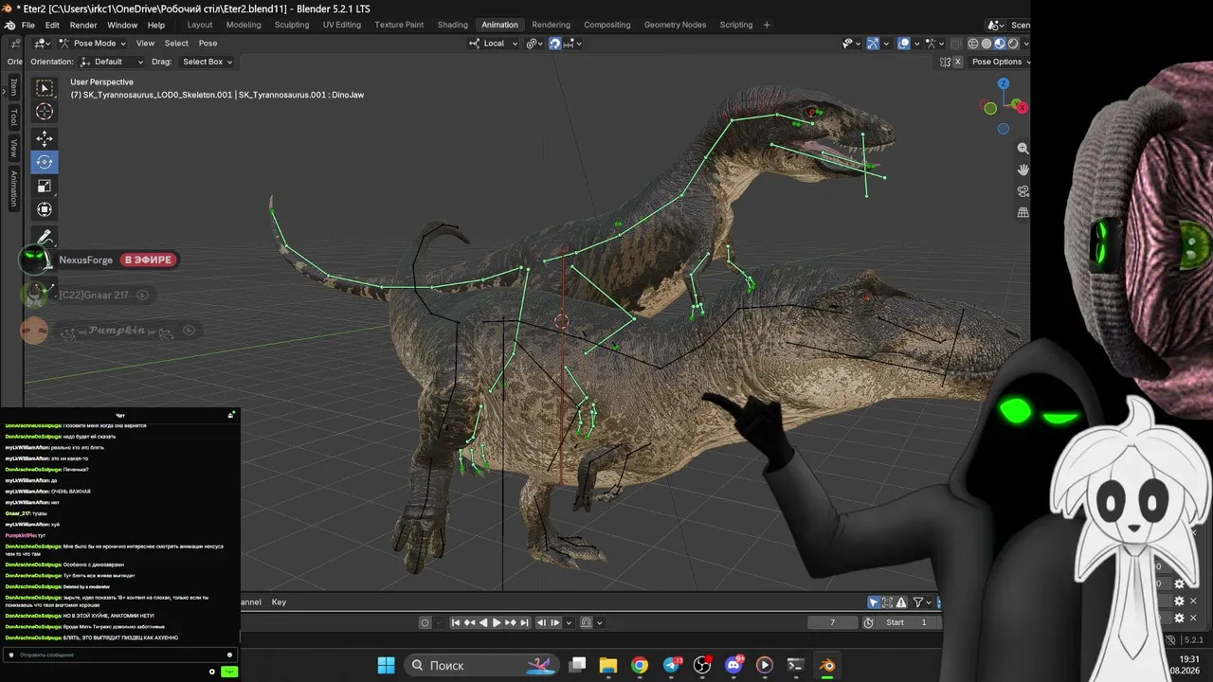
Task: Open Telegram from the taskbar
Action: (x=671, y=665)
